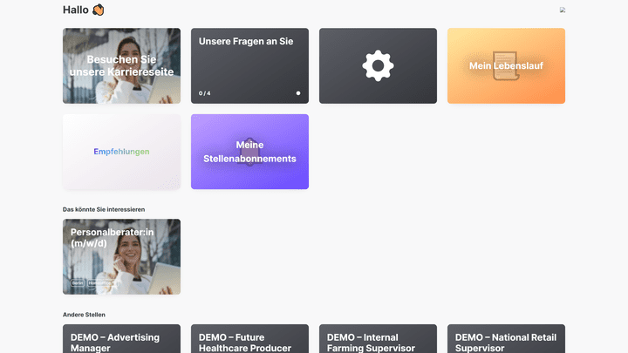This screenshot has height=353, width=628.
Task: Open 'DEMO – Advertising Manager' job card
Action: [121, 339]
